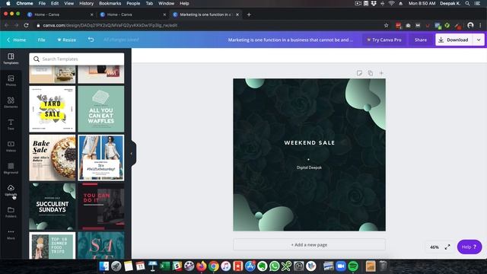Reload the browser page
487x274 pixels.
(x=27, y=25)
